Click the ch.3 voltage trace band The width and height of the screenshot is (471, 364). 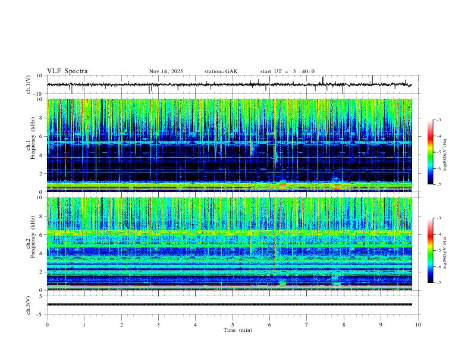pyautogui.click(x=229, y=305)
